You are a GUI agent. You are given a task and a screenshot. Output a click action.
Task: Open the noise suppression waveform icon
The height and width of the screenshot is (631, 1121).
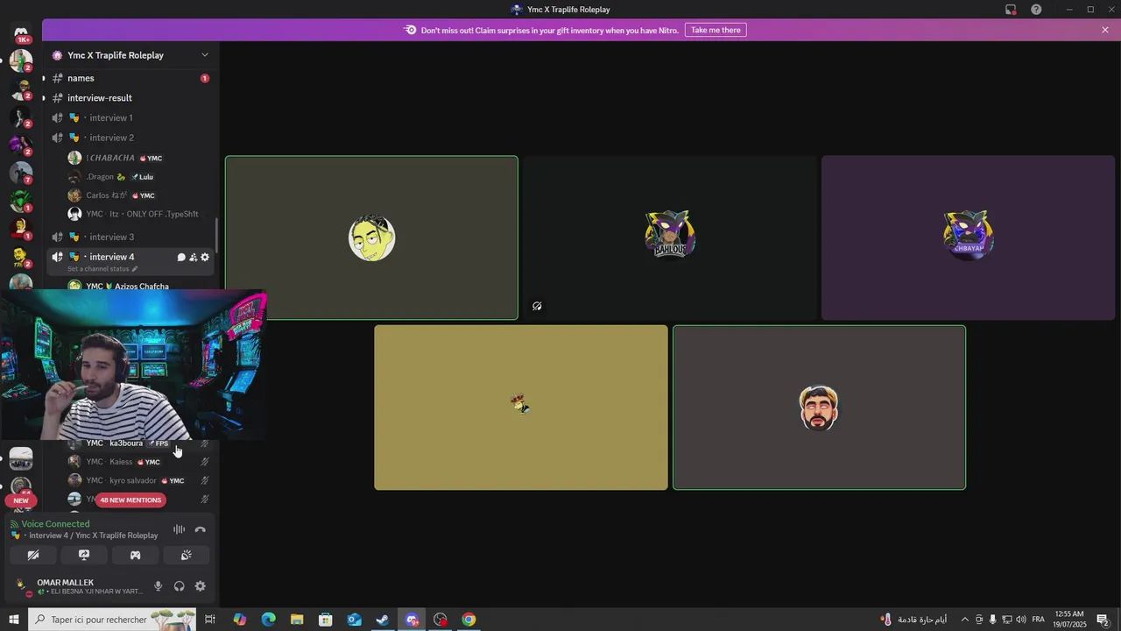coord(179,529)
